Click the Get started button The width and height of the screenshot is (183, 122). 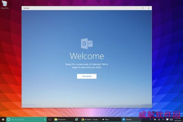click(x=87, y=76)
